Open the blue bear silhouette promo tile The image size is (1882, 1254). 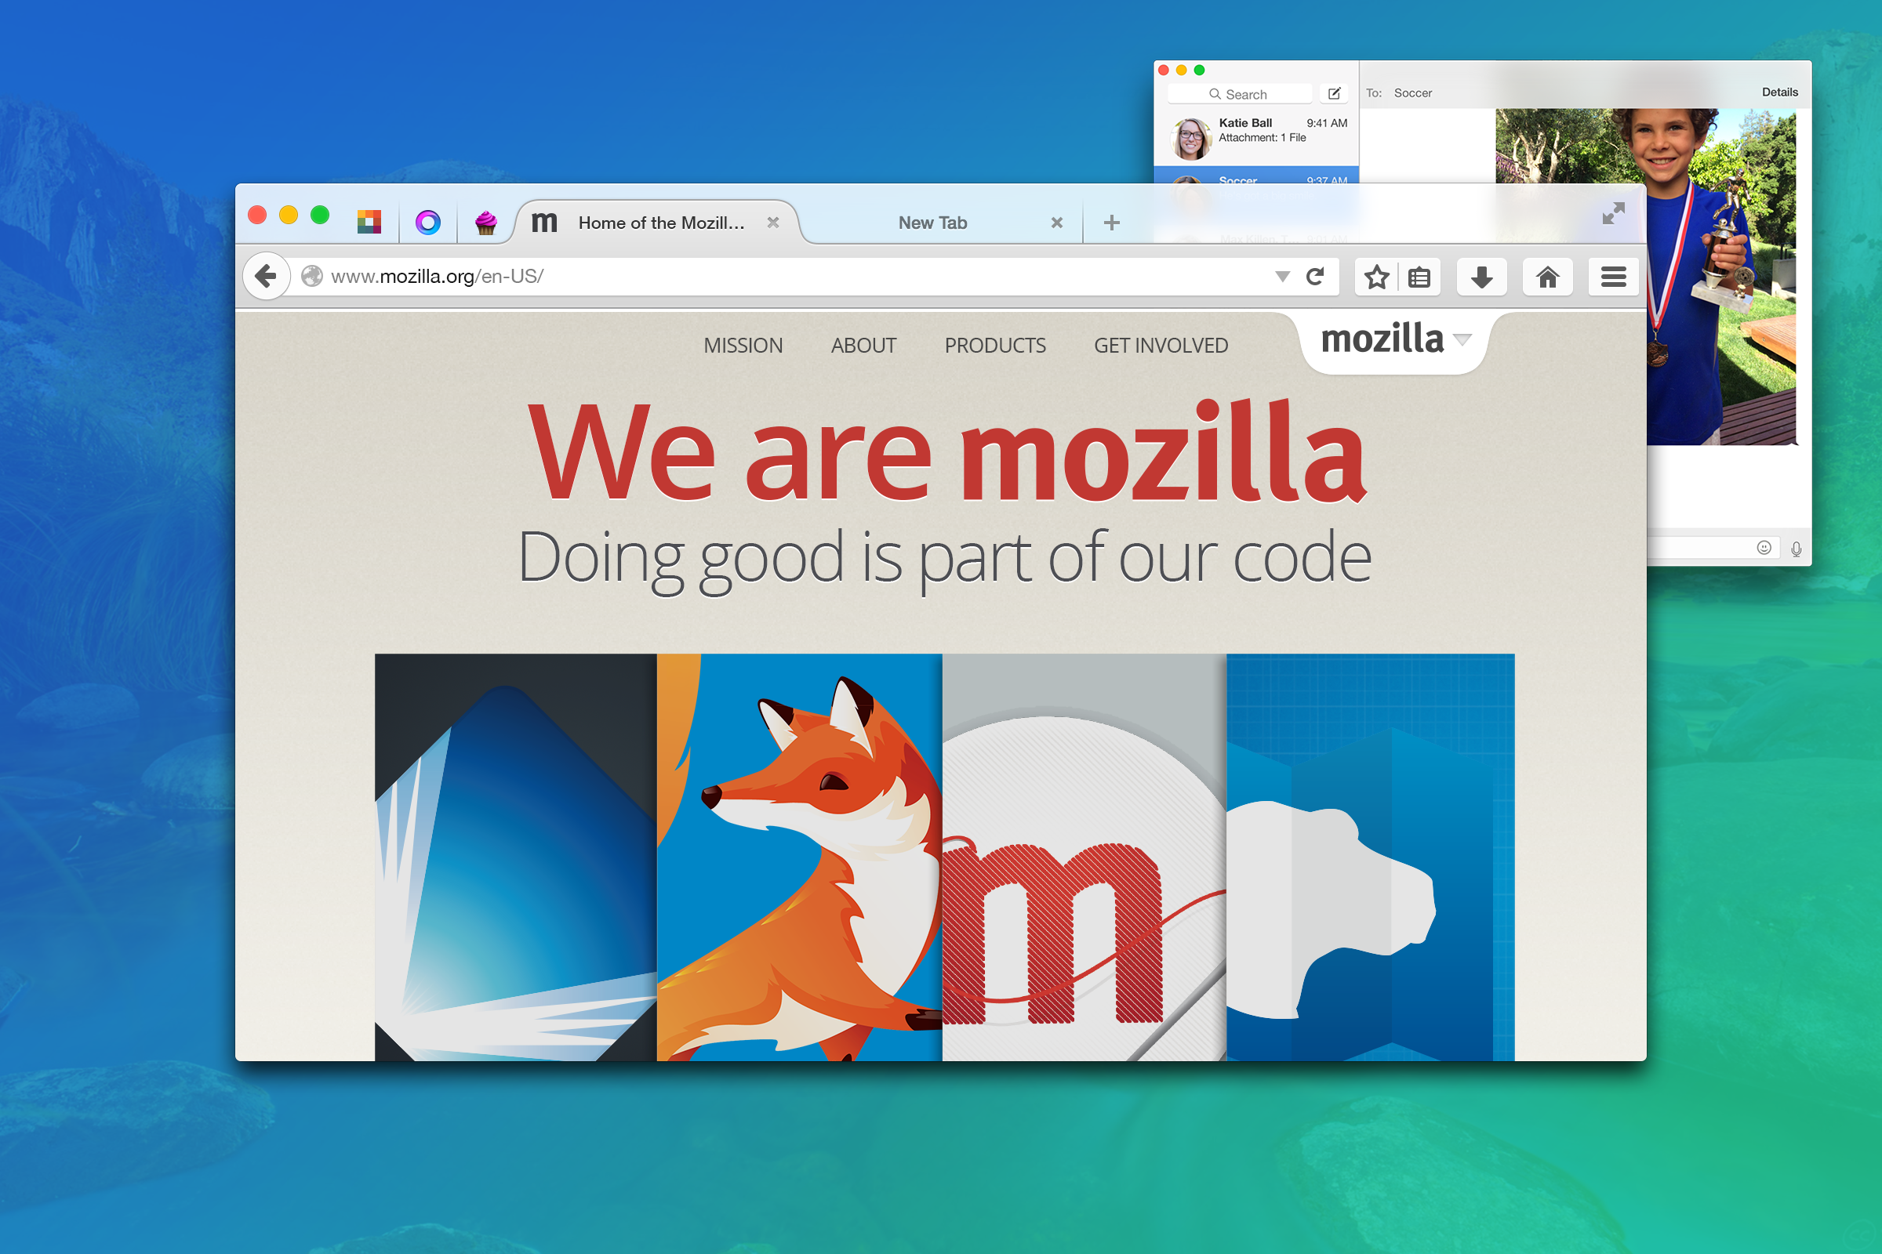1371,857
